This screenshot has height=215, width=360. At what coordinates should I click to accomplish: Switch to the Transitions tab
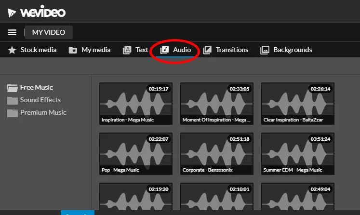point(226,50)
